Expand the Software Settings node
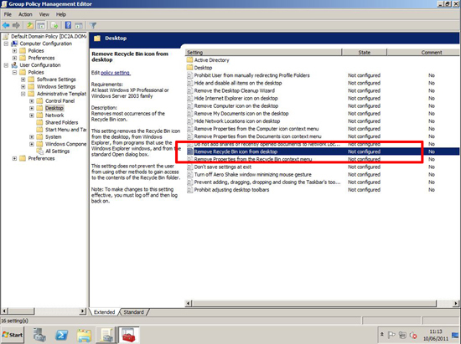 pos(23,80)
